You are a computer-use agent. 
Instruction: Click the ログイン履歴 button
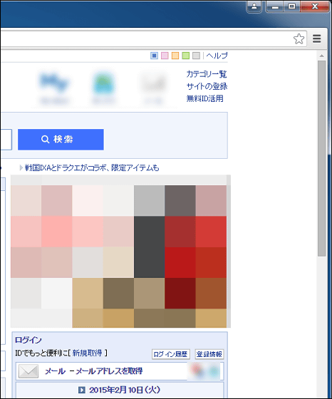(171, 354)
